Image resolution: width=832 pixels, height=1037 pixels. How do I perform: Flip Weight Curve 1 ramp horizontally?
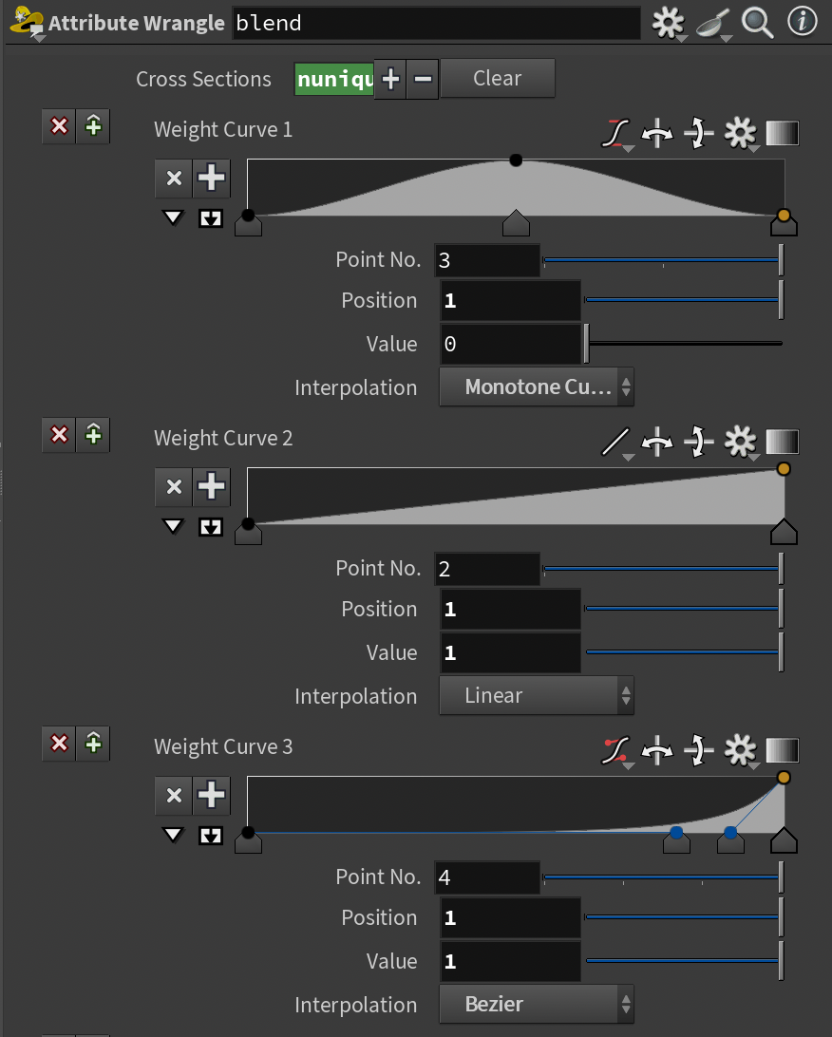pyautogui.click(x=657, y=134)
